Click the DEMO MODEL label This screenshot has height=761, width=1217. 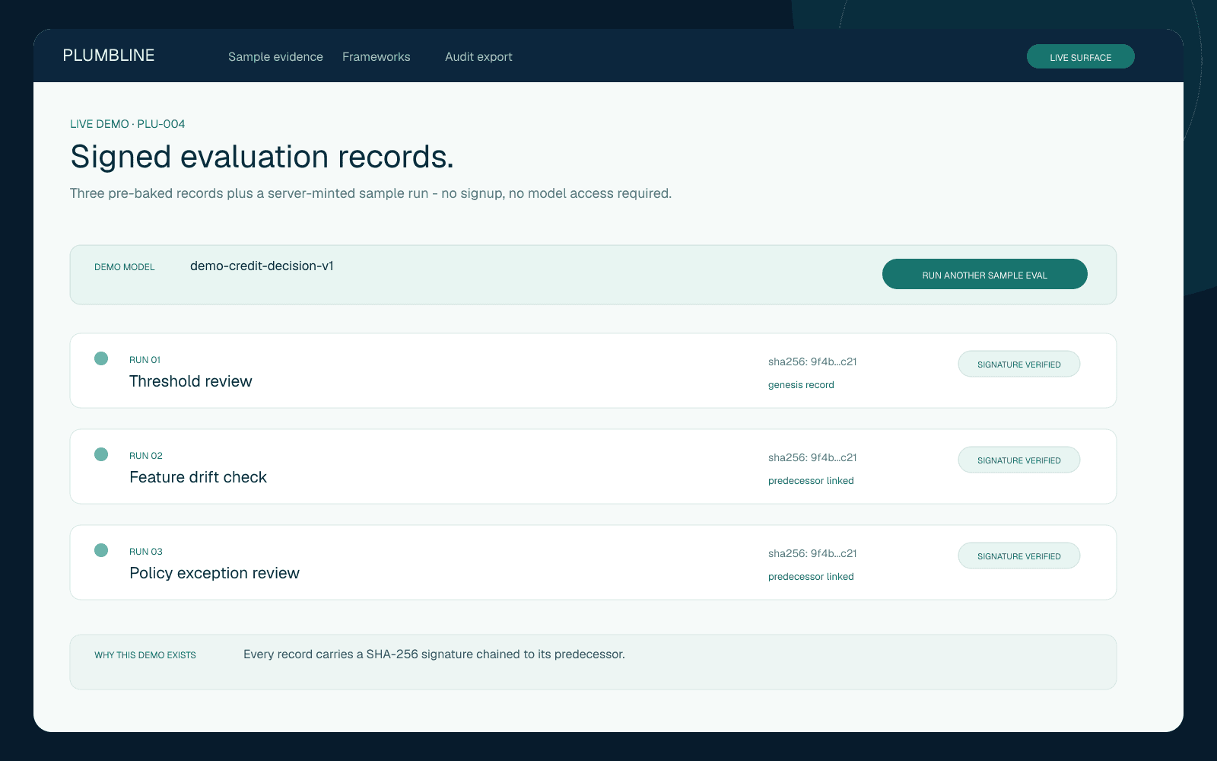click(x=125, y=267)
